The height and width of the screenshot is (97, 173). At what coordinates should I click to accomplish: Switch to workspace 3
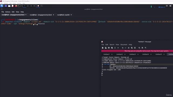coord(31,6)
